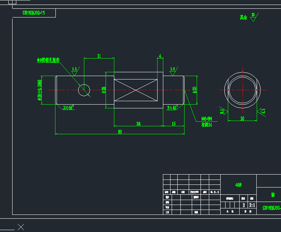Screen dimensions: 281x232
Task: Select the right 6.3 roughness symbol in end view
Action: tap(261, 112)
